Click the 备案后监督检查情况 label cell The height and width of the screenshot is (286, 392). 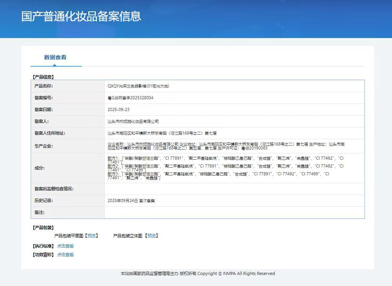[x=68, y=189]
